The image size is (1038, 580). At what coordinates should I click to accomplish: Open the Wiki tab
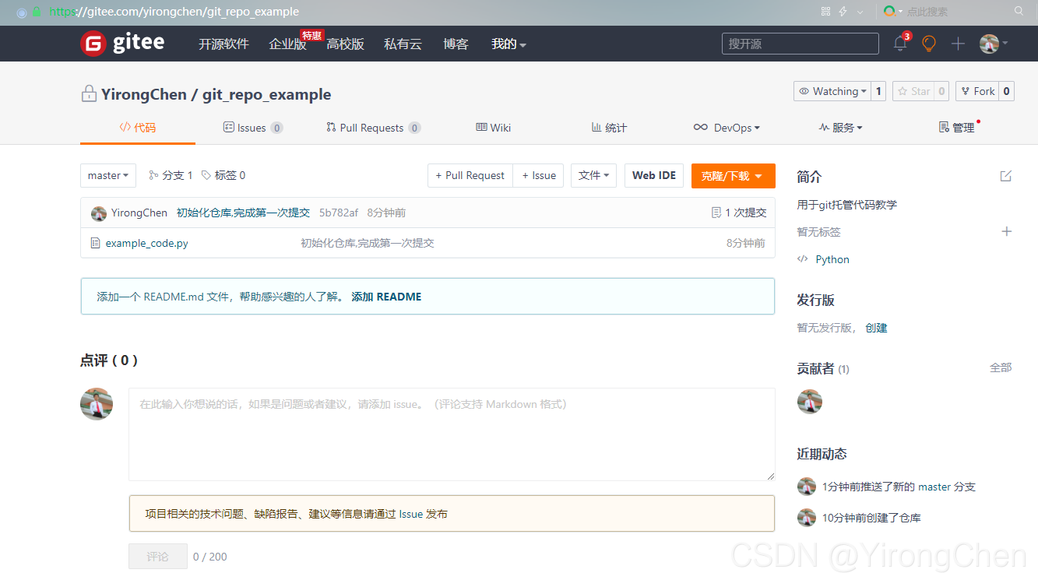[x=493, y=128]
